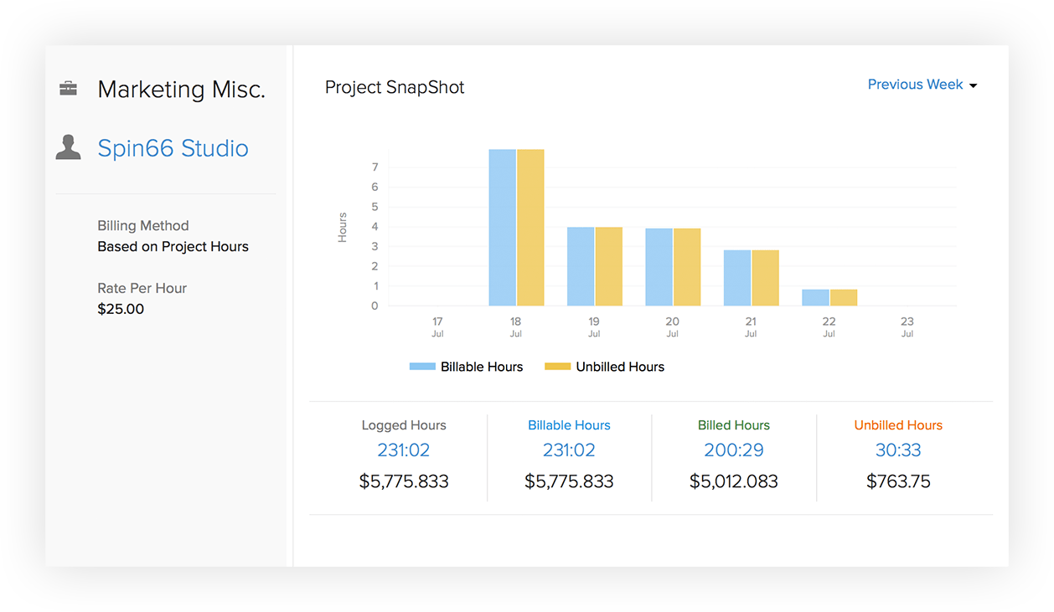Expand the Previous Week dropdown arrow

973,85
